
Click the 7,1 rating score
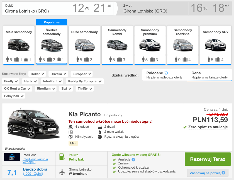click(x=12, y=172)
